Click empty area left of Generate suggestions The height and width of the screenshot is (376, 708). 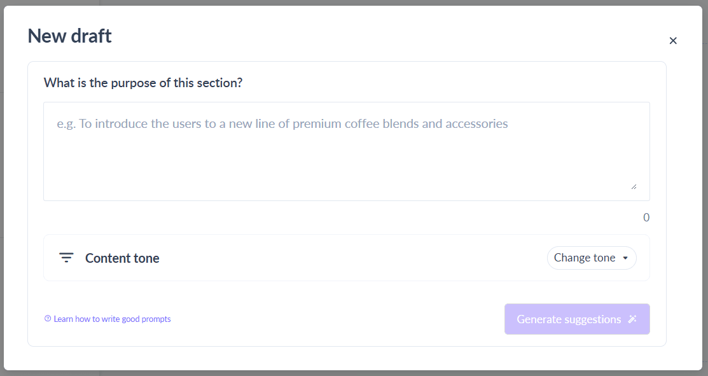click(x=337, y=319)
